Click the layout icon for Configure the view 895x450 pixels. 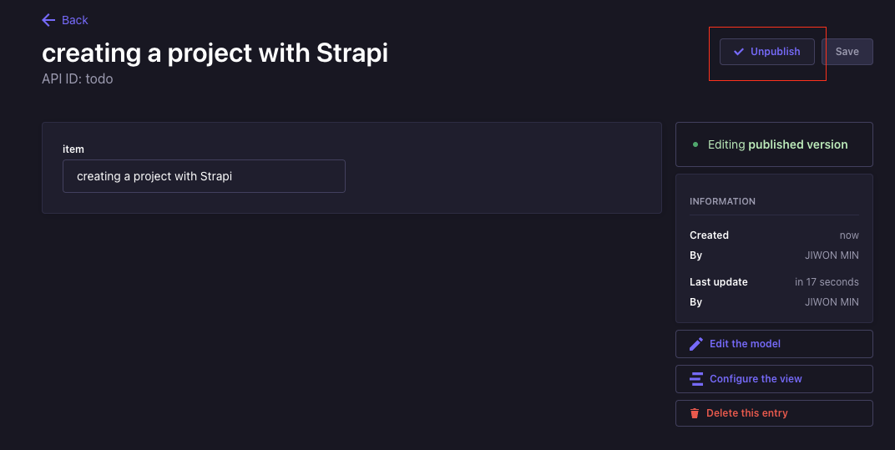tap(695, 378)
